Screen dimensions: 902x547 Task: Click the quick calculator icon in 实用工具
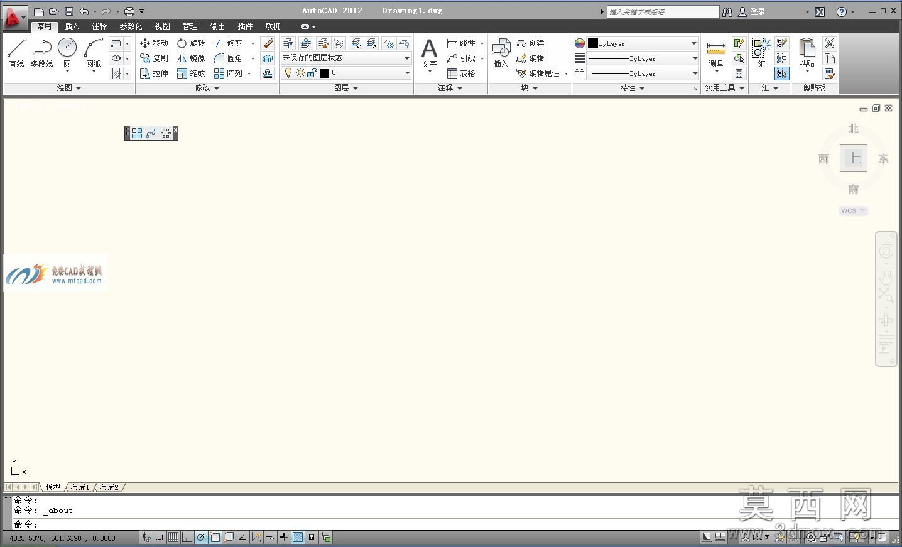pos(739,73)
